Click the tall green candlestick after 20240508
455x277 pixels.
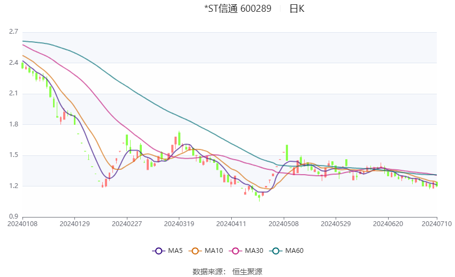(287, 153)
